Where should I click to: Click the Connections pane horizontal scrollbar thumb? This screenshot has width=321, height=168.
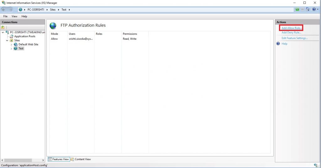tap(18, 160)
